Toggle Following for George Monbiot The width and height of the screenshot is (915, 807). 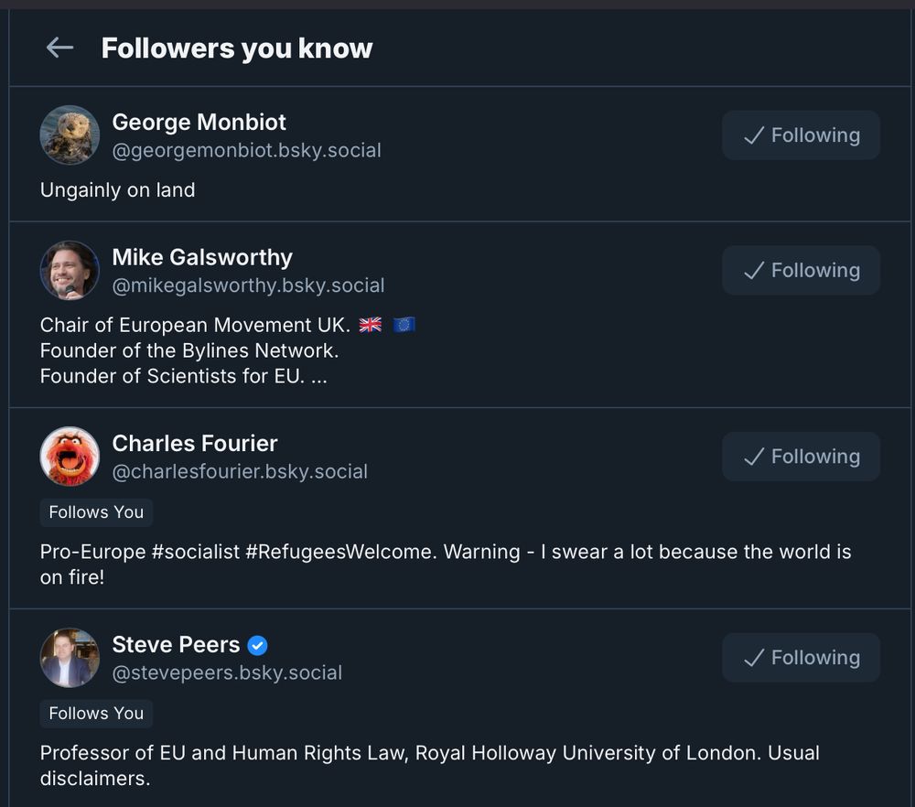(x=801, y=135)
